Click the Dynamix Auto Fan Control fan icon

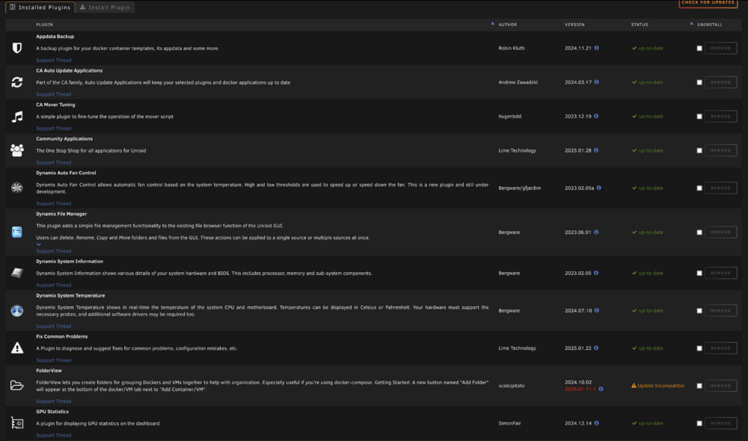pos(17,188)
